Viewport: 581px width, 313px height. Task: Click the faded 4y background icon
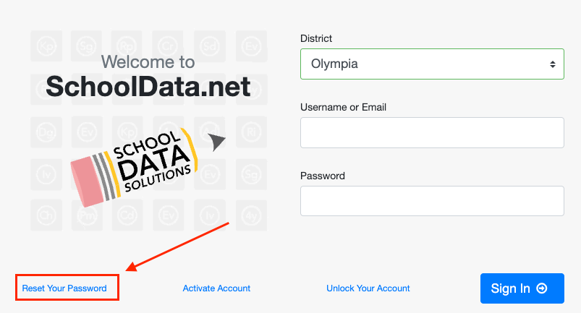pyautogui.click(x=251, y=215)
